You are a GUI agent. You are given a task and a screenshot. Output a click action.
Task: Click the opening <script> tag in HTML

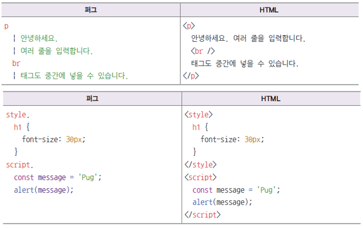tap(200, 177)
